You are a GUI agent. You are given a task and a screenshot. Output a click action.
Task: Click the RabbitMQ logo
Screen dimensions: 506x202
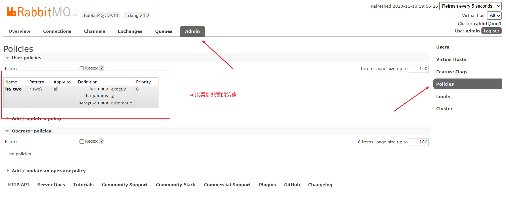42,12
